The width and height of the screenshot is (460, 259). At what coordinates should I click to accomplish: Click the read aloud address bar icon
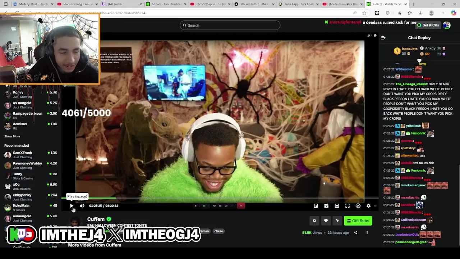[x=355, y=13]
